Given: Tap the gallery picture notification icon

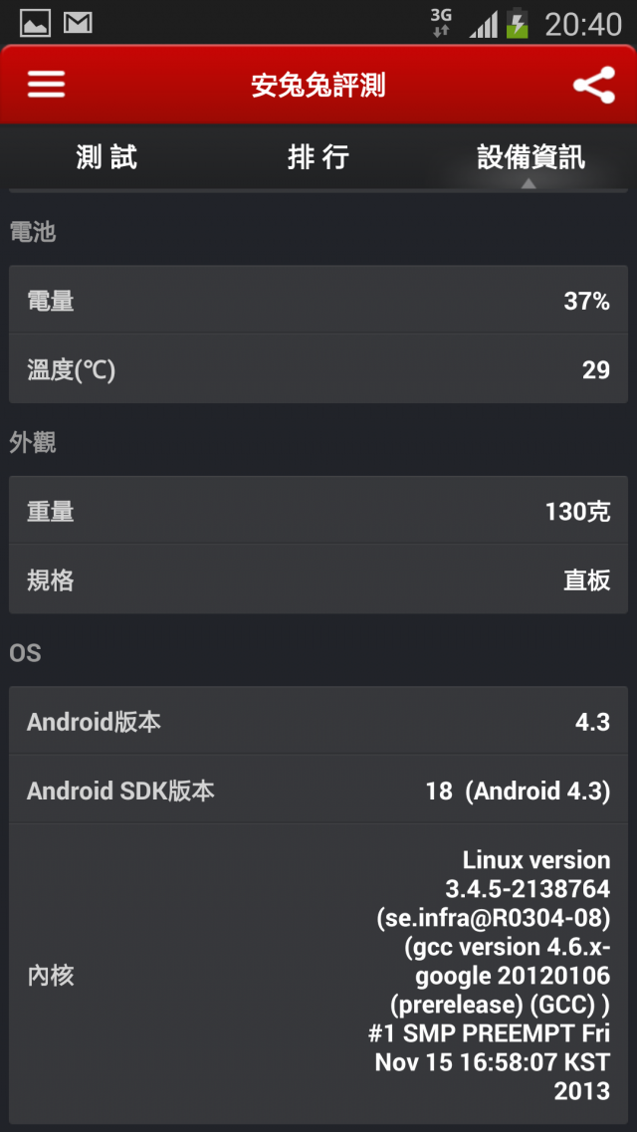Looking at the screenshot, I should (x=35, y=24).
